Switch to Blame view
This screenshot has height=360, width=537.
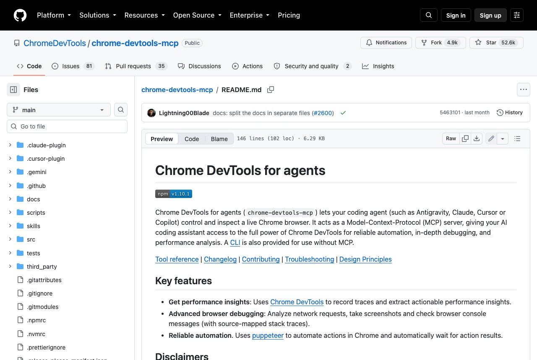[219, 139]
